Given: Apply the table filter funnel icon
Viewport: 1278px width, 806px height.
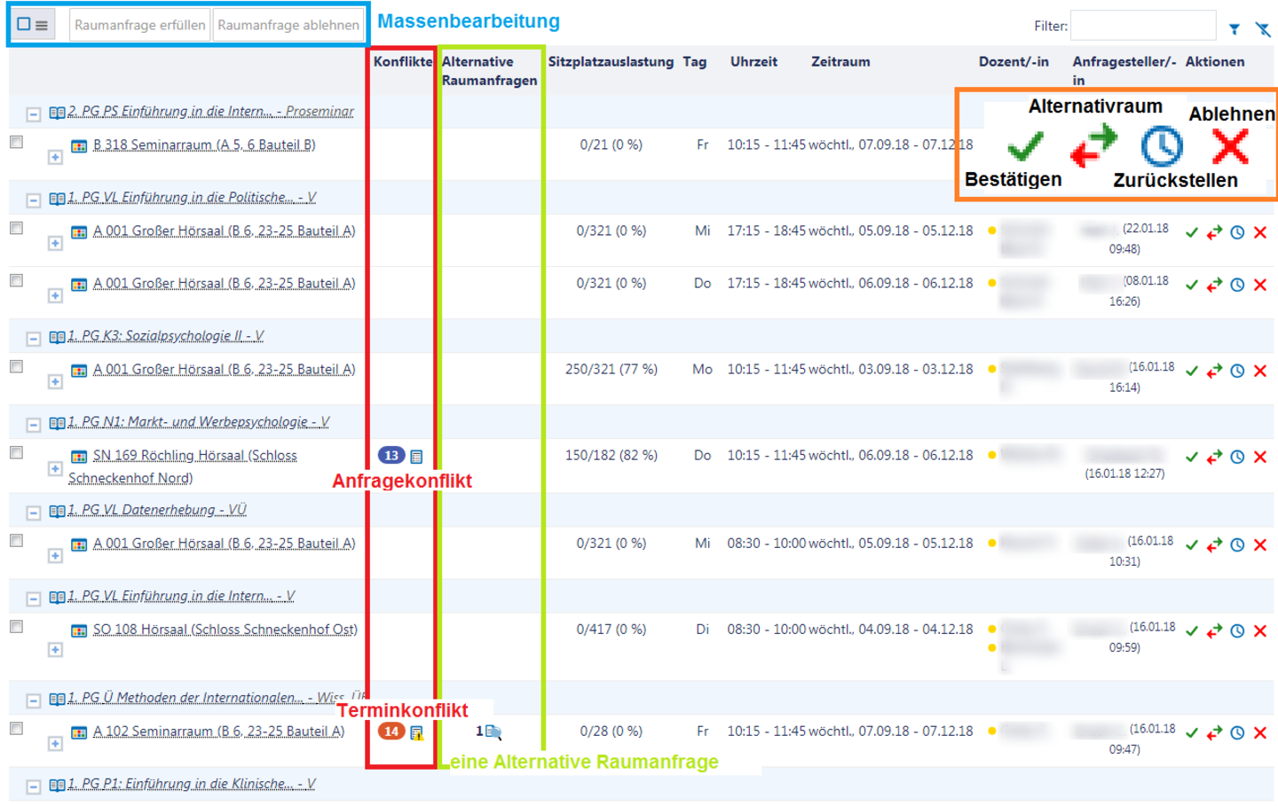Looking at the screenshot, I should [x=1234, y=29].
